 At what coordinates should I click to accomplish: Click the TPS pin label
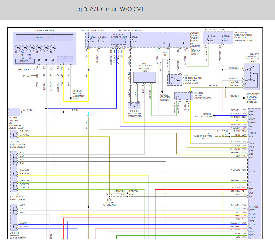[x=251, y=189]
